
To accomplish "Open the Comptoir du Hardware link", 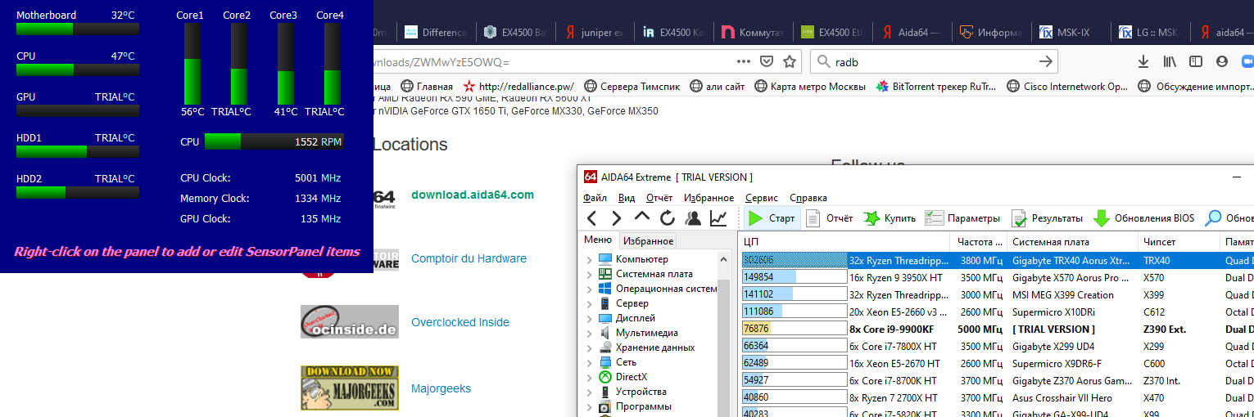I will coord(469,258).
